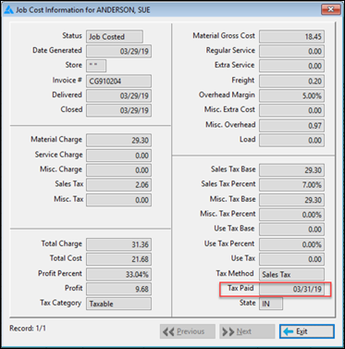Click the Extra Service field
This screenshot has width=345, height=349.
291,66
